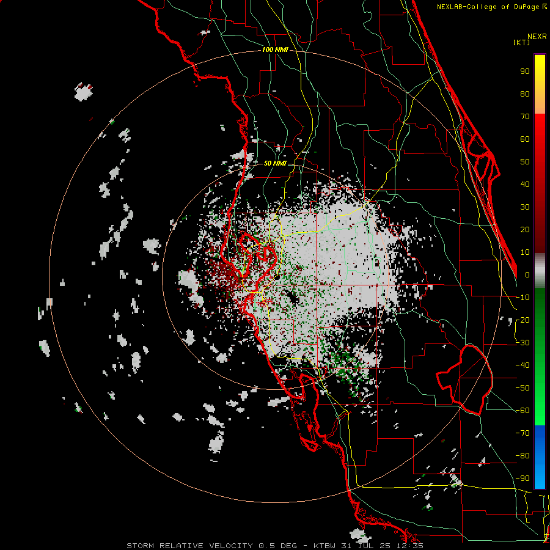Pick the blue segment of the color bar

(x=540, y=457)
